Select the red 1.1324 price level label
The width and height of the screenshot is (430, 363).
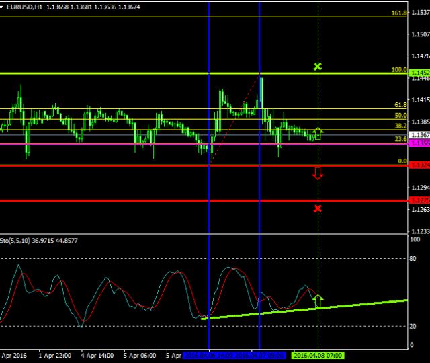pos(420,165)
